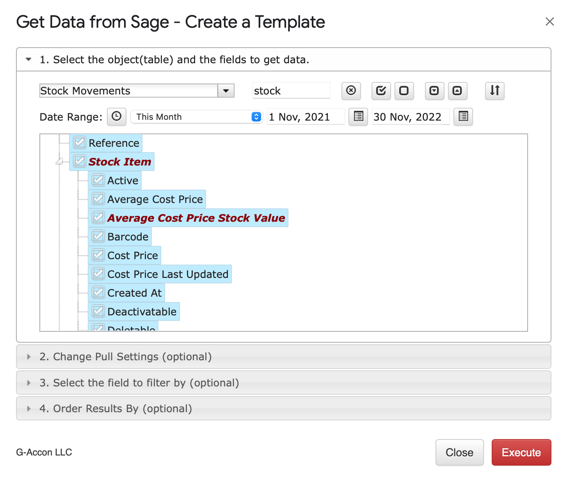This screenshot has height=491, width=576.
Task: Open the start date calendar picker
Action: (358, 117)
